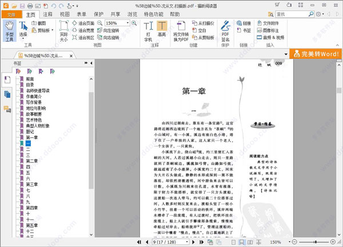The width and height of the screenshot is (343, 247).
Task: Go to the next page
Action: 193,242
